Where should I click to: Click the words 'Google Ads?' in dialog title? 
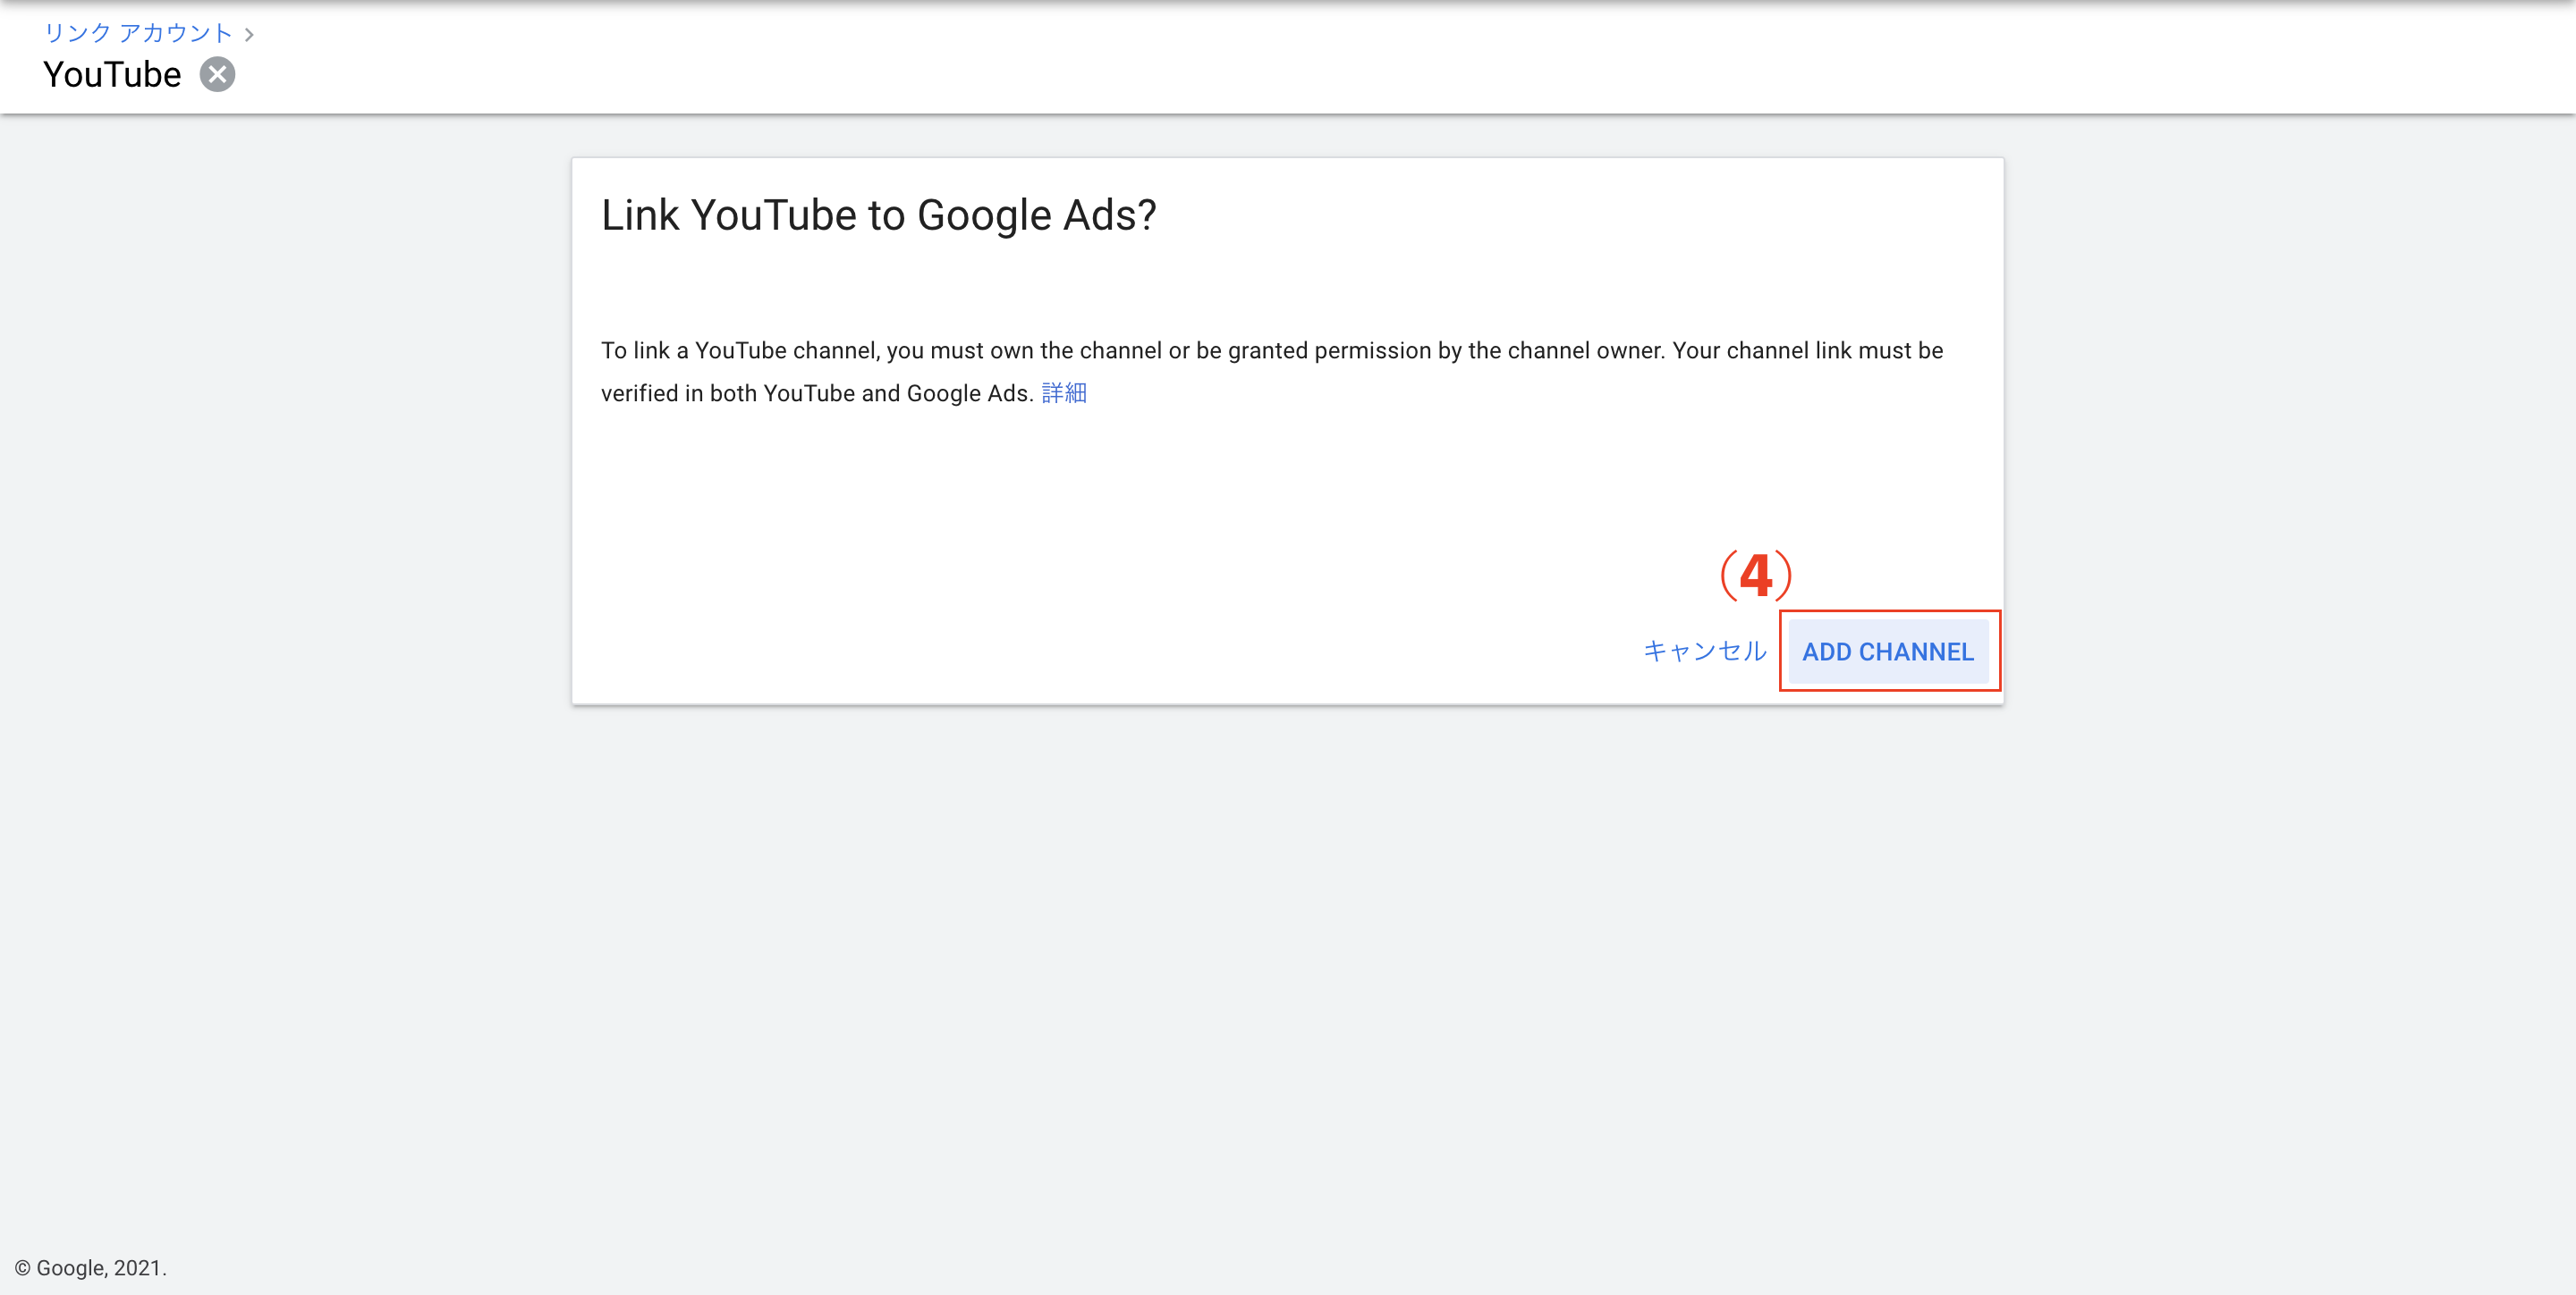[x=1036, y=214]
